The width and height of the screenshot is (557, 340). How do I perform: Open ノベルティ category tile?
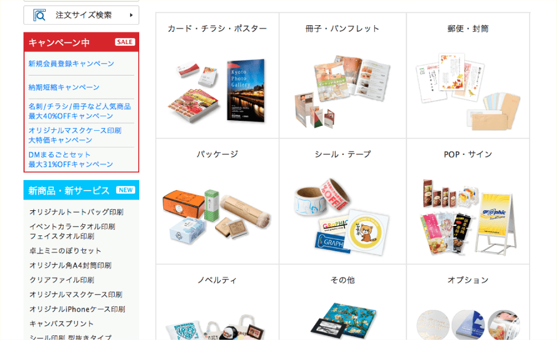pos(218,302)
